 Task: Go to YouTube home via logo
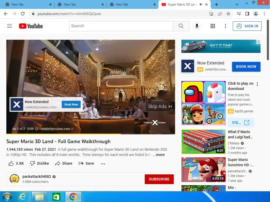point(31,26)
